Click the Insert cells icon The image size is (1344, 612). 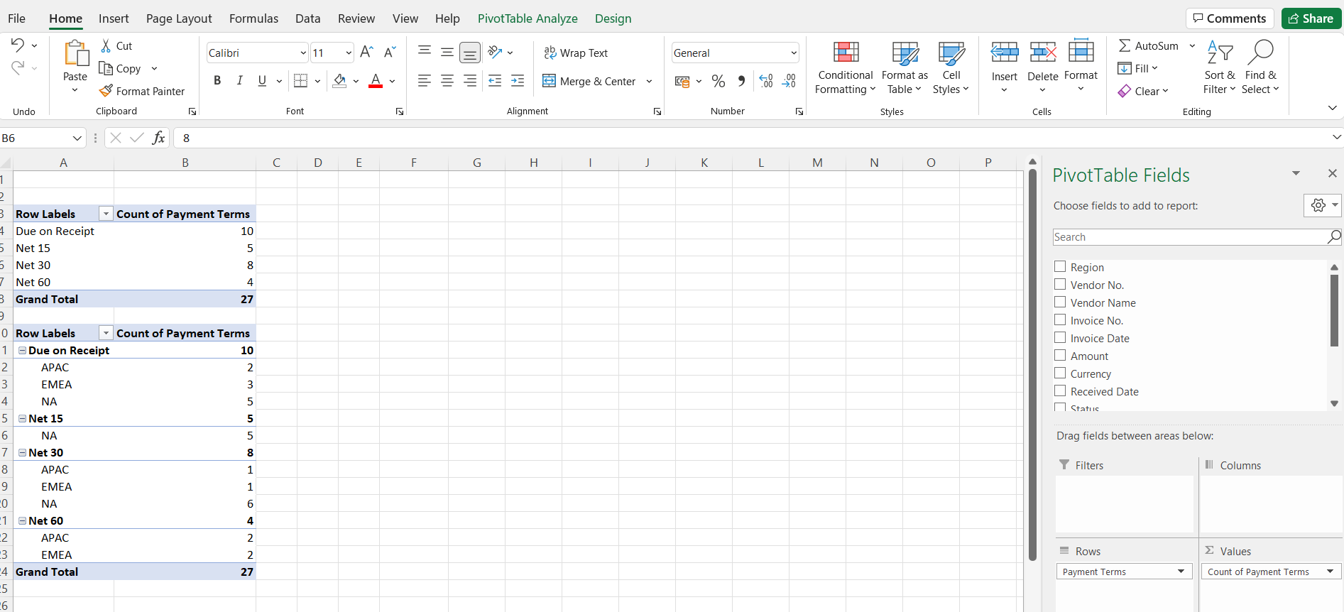click(x=1005, y=53)
